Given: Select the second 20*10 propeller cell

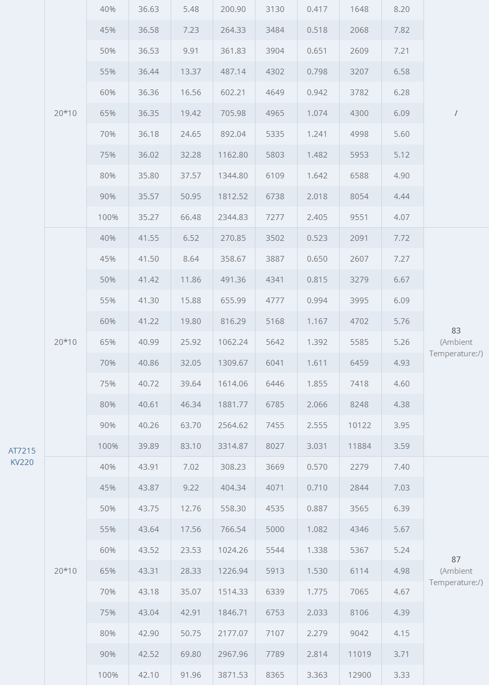Looking at the screenshot, I should (x=66, y=342).
